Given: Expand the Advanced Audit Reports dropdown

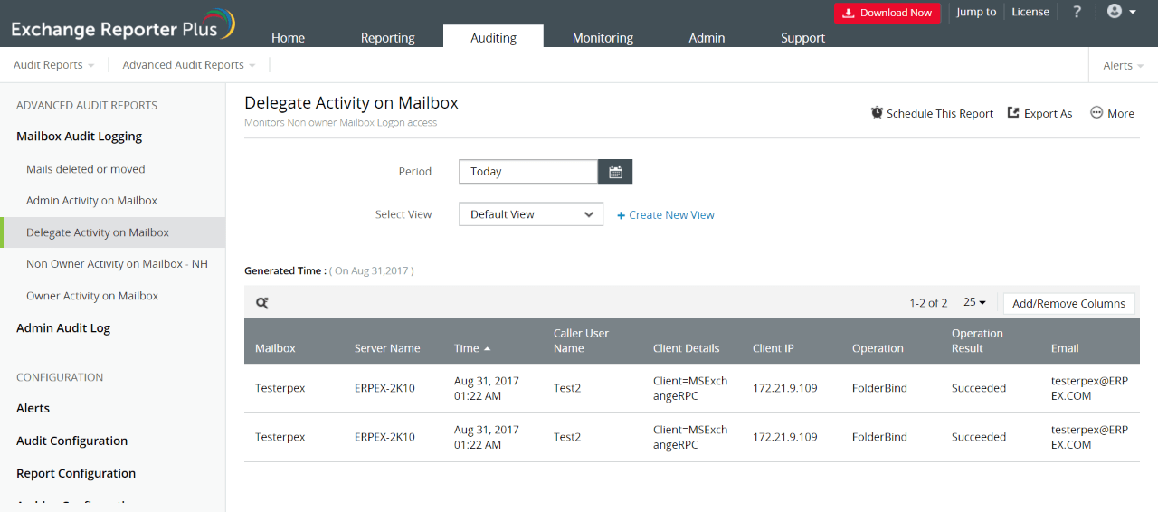Looking at the screenshot, I should coord(188,65).
